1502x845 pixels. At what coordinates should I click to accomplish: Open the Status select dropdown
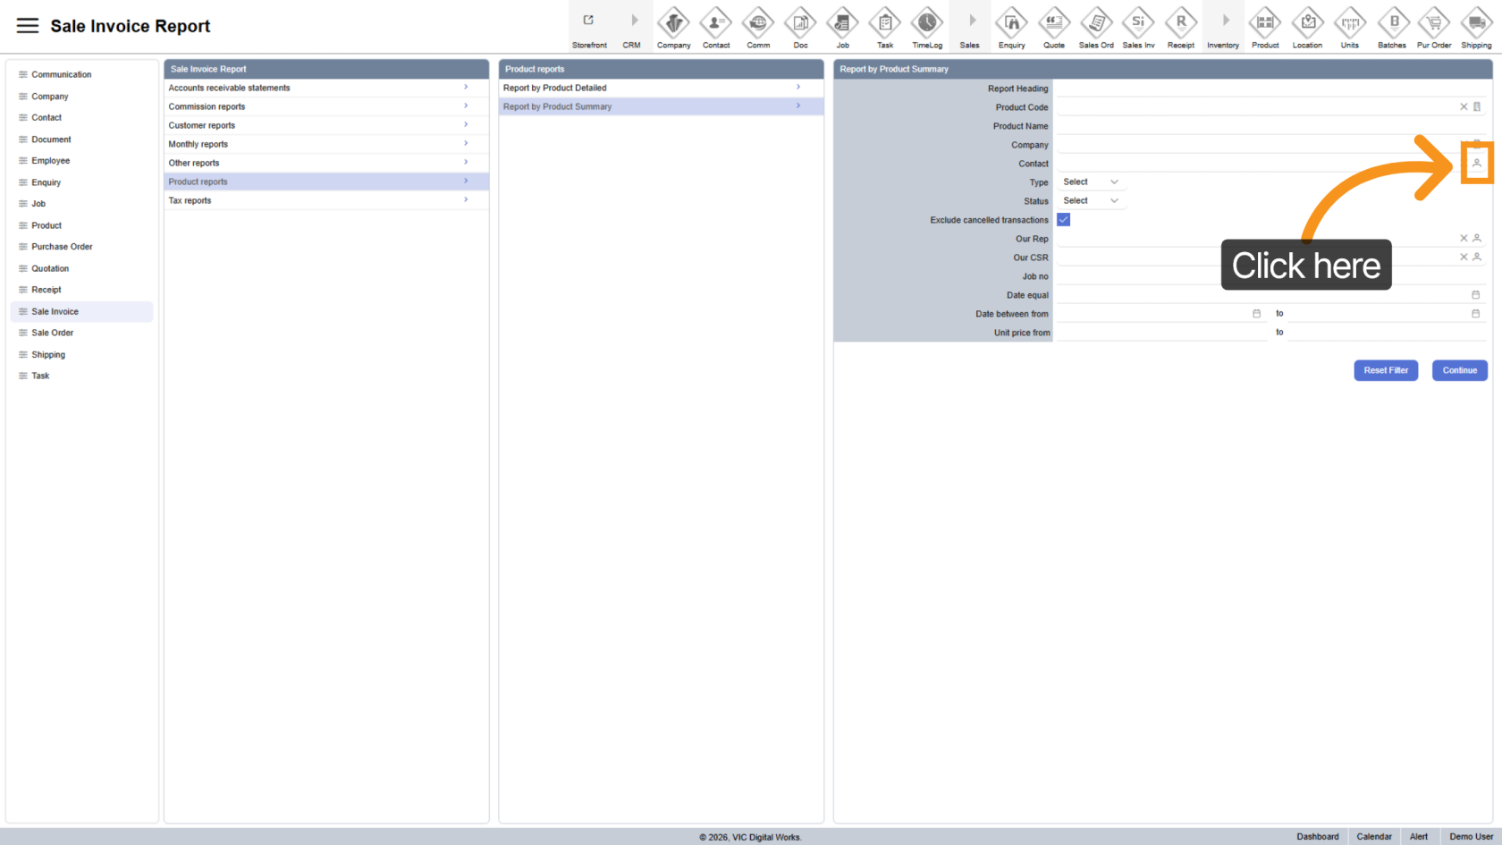coord(1090,201)
